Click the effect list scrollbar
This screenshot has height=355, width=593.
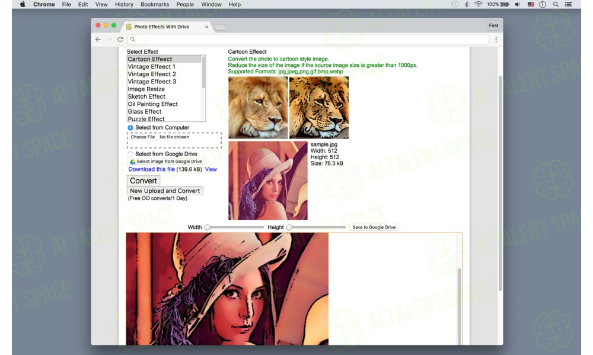(x=203, y=72)
